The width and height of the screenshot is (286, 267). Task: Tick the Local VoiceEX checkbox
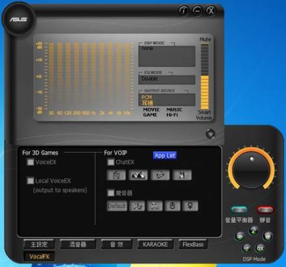pos(30,181)
